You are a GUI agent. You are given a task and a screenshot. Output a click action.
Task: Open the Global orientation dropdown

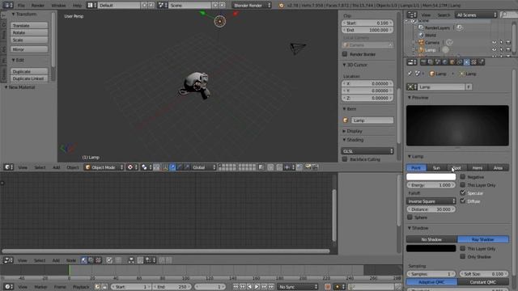click(204, 167)
